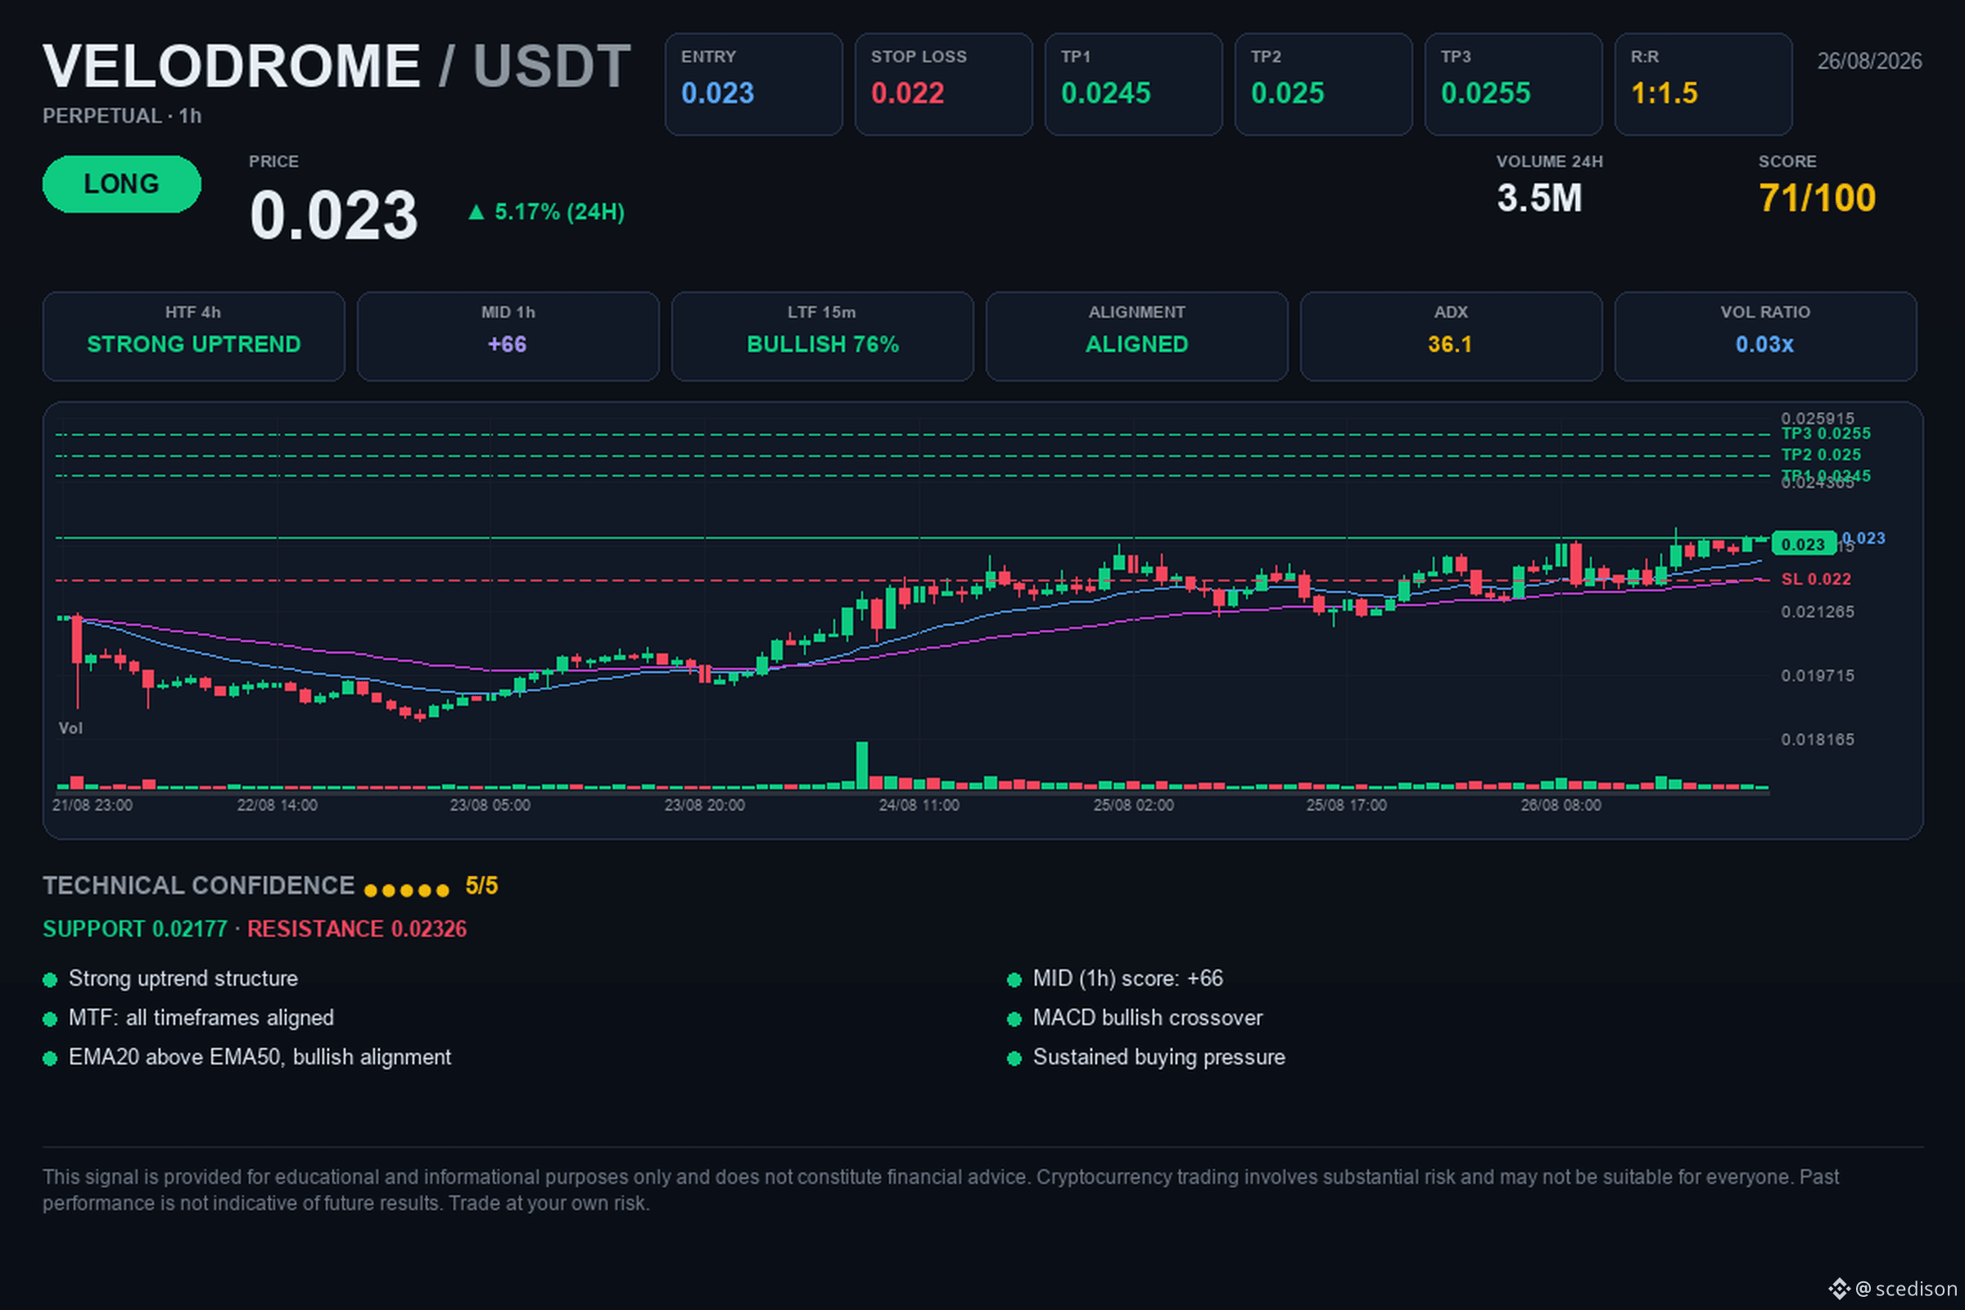Select the green 0.023 current price tag

(1804, 544)
